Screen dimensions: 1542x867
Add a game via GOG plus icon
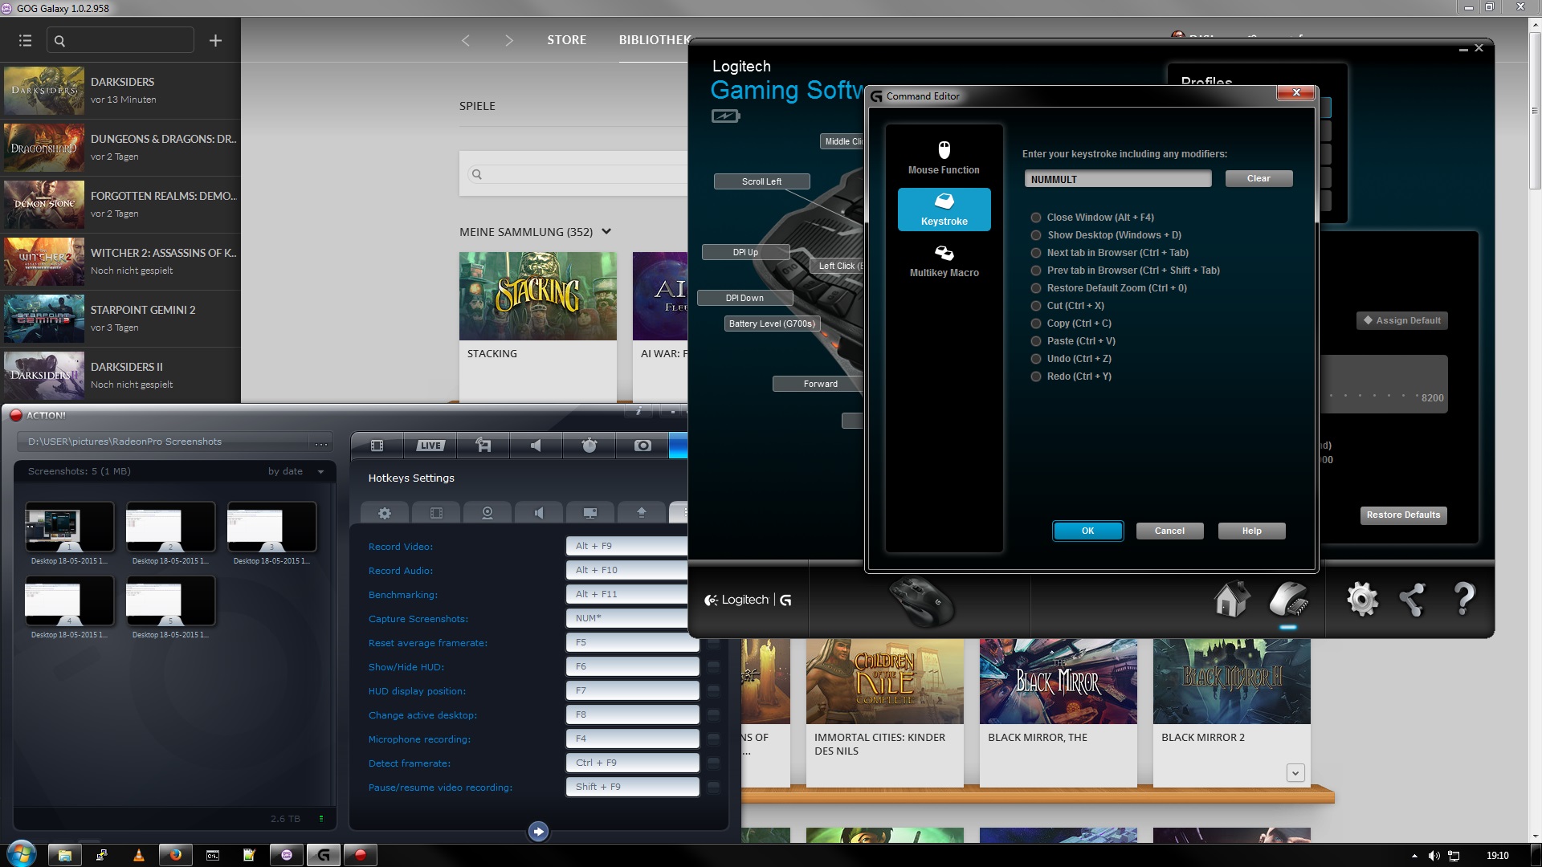[215, 40]
